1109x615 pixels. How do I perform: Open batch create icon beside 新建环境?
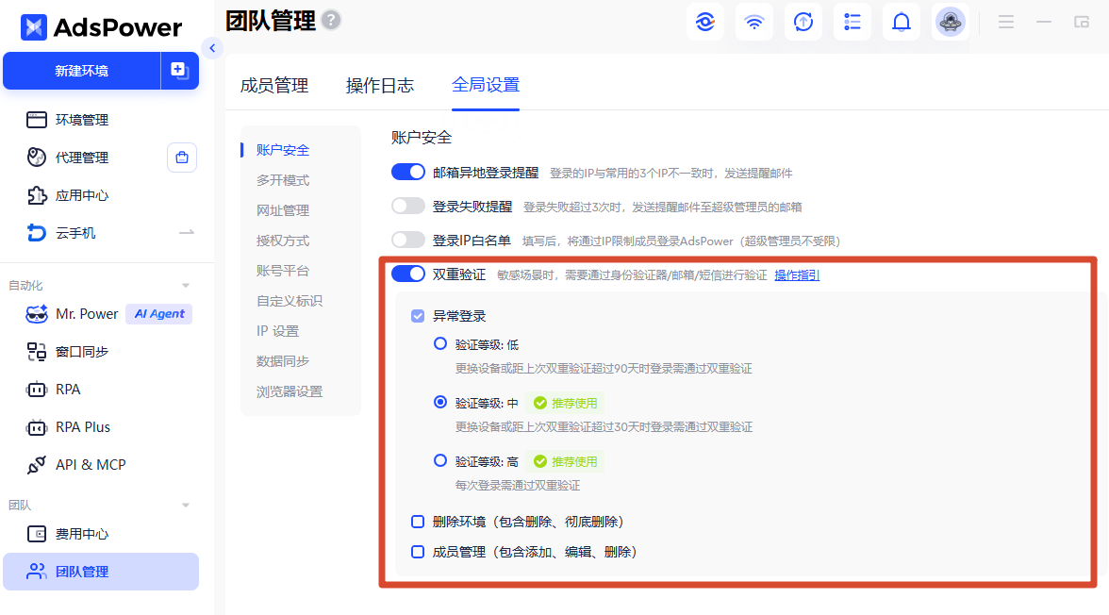pos(179,70)
